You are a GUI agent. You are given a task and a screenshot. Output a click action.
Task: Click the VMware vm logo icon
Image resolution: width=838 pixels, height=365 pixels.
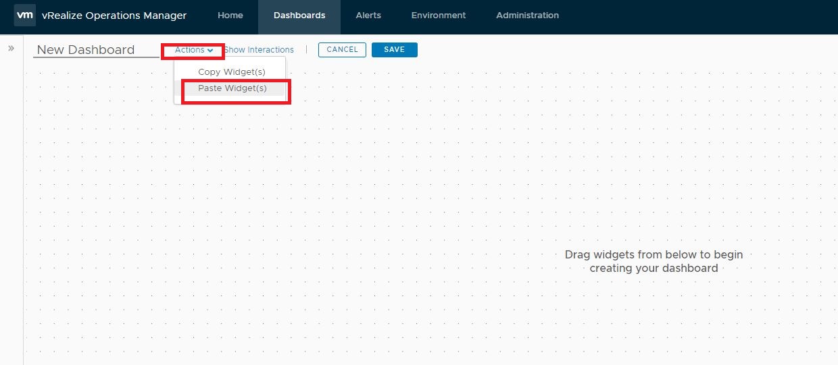click(25, 15)
